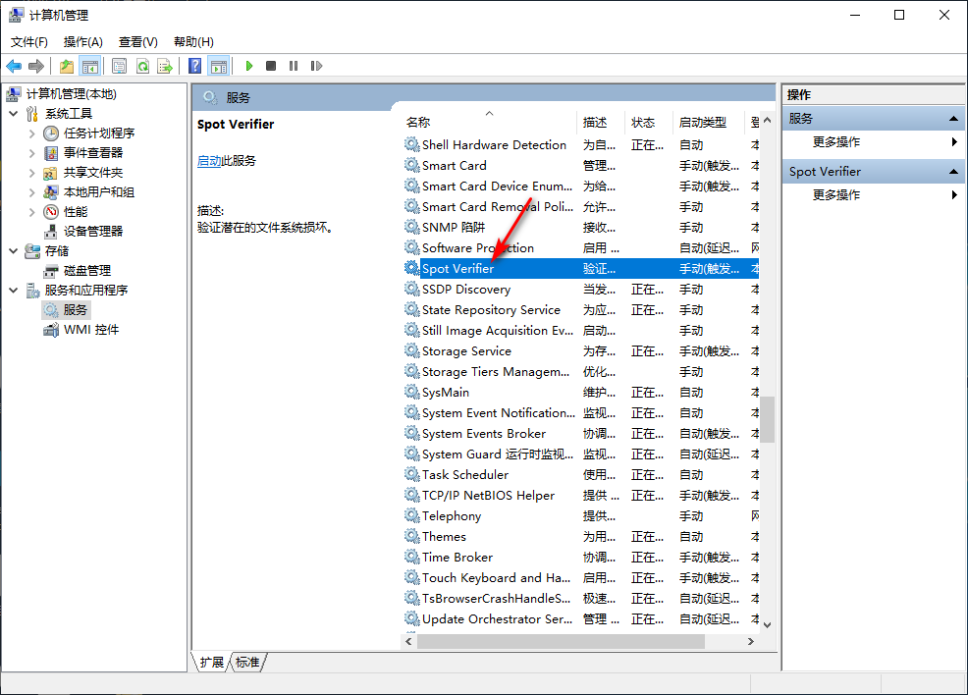This screenshot has height=695, width=968.
Task: Open Help via the question mark icon
Action: coord(195,66)
